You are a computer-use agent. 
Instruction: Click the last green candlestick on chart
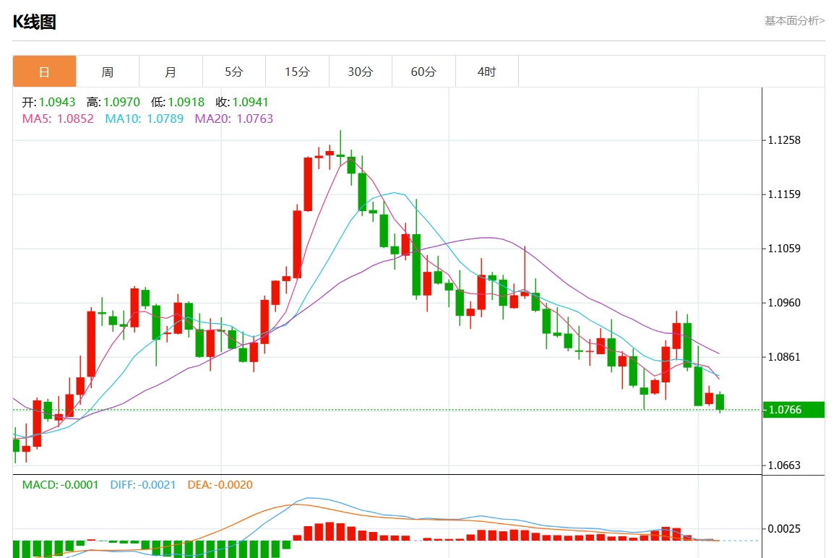pos(720,402)
